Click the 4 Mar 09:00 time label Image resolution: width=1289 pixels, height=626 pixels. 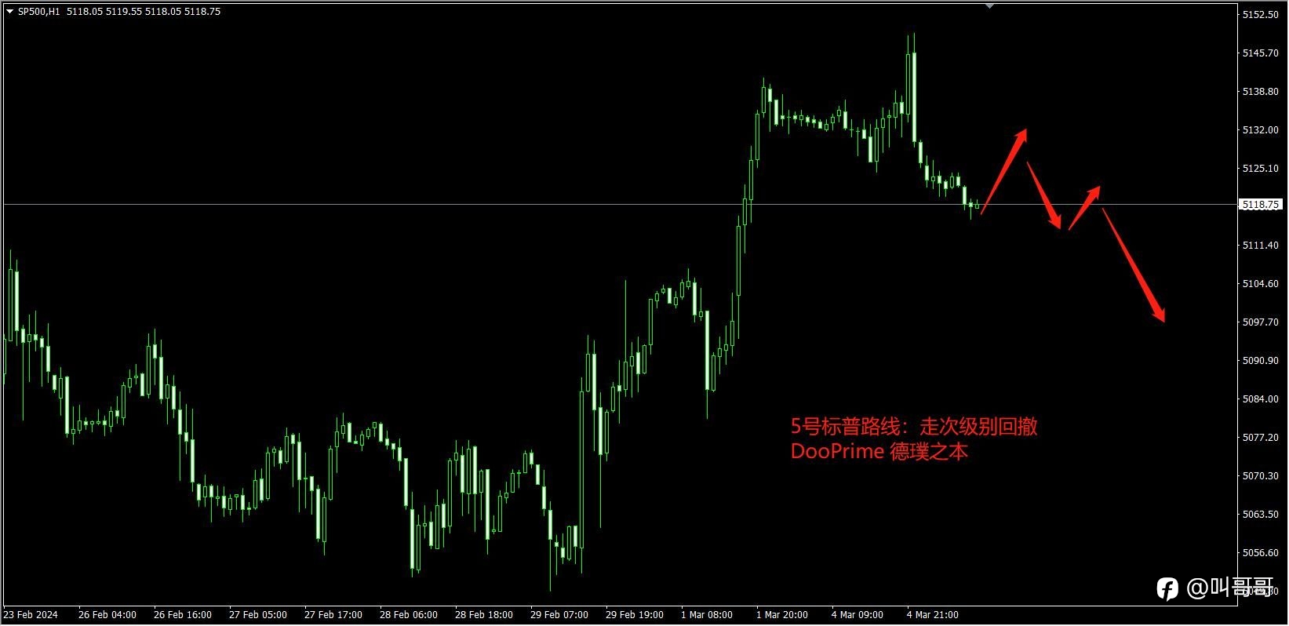(x=858, y=615)
